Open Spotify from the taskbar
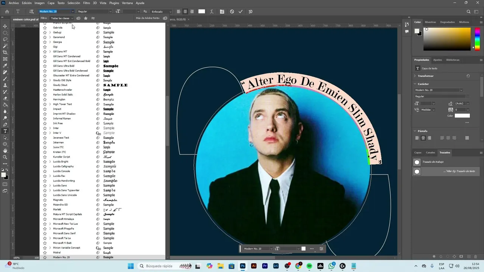Screen dimensions: 484x272 tap(309, 266)
